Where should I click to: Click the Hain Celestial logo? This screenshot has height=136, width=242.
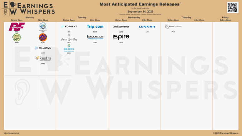click(17, 38)
